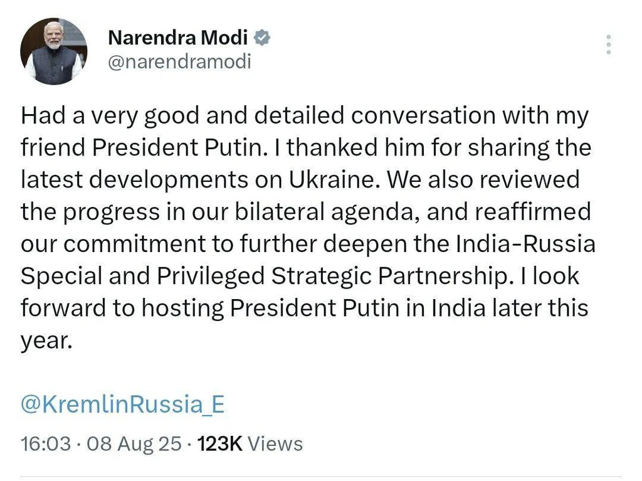Click the word Views

276,444
